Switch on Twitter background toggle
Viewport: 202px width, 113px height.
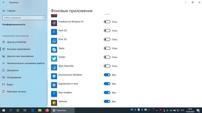pos(107,57)
